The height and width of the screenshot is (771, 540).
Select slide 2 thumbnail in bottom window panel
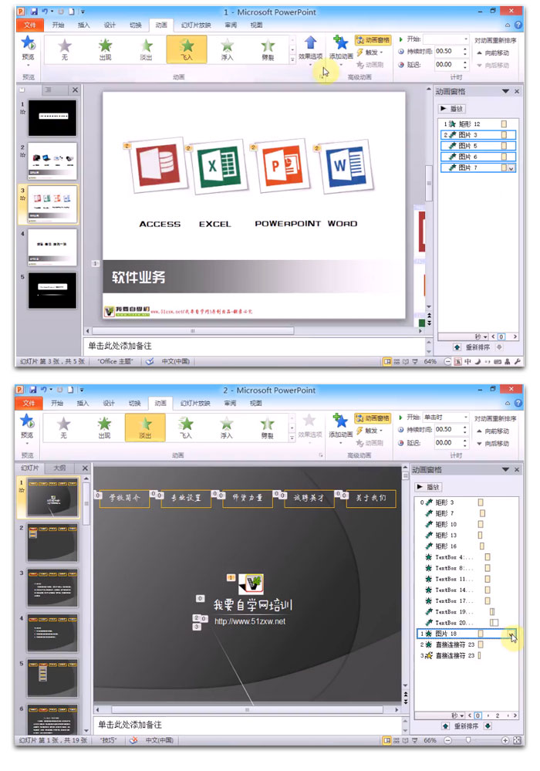click(52, 543)
